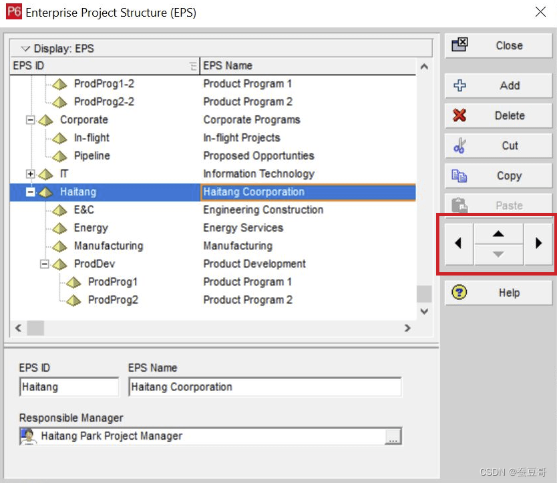Click the P6 application logo
This screenshot has width=557, height=483.
pyautogui.click(x=14, y=12)
